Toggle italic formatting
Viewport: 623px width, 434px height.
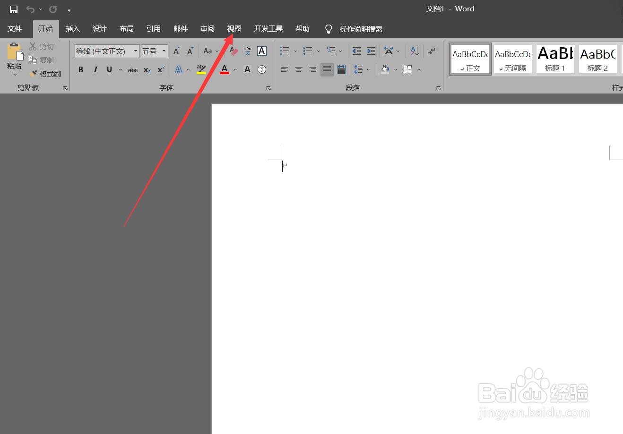pyautogui.click(x=95, y=69)
